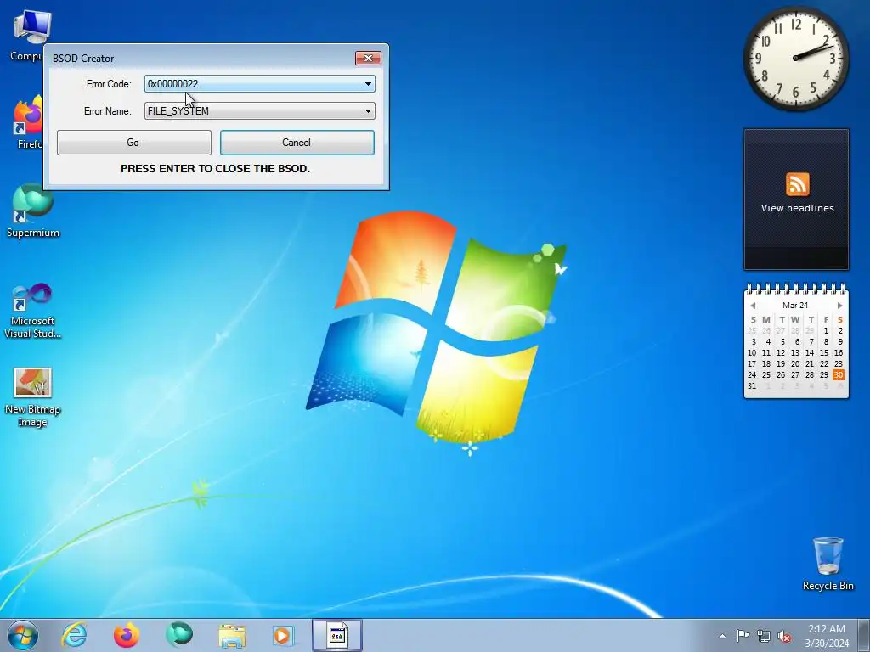The height and width of the screenshot is (652, 870).
Task: Click the Show desktop strip
Action: (864, 635)
